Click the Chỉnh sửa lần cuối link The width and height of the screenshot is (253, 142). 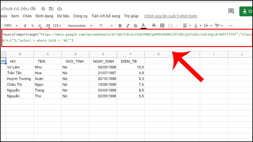tap(170, 16)
